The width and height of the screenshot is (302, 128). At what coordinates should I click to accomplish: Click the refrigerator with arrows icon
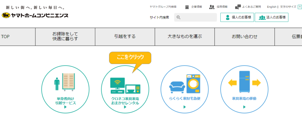coord(244,82)
